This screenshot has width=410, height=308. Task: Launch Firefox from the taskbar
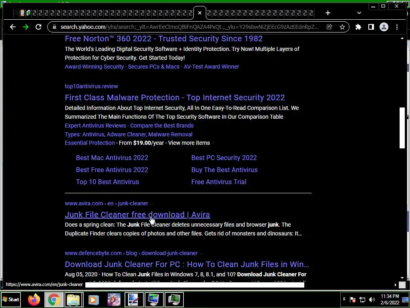pyautogui.click(x=34, y=300)
